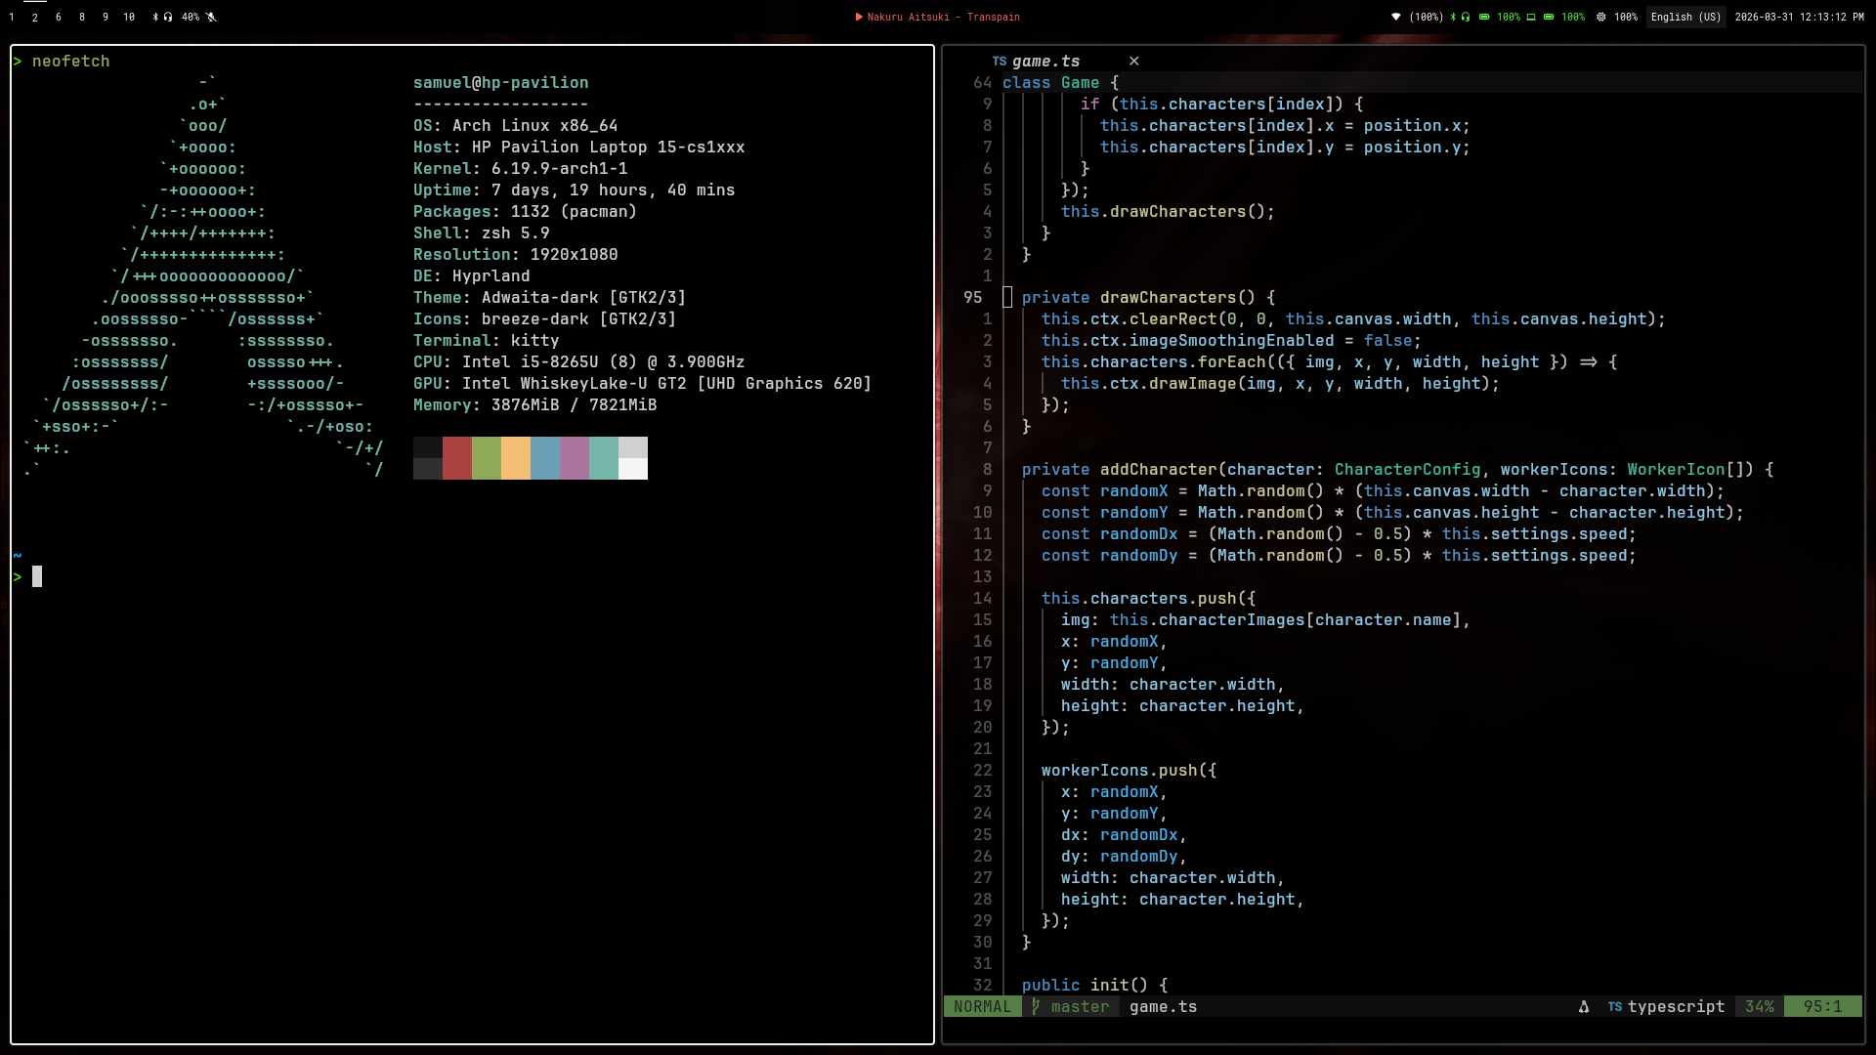Click the TS icon beside typescript in the statusline
The height and width of the screenshot is (1055, 1876).
[1615, 1006]
